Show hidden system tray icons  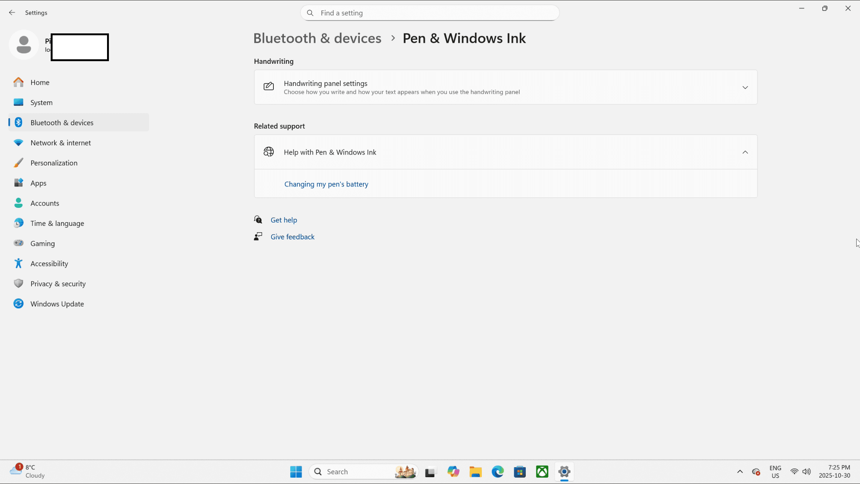(740, 472)
